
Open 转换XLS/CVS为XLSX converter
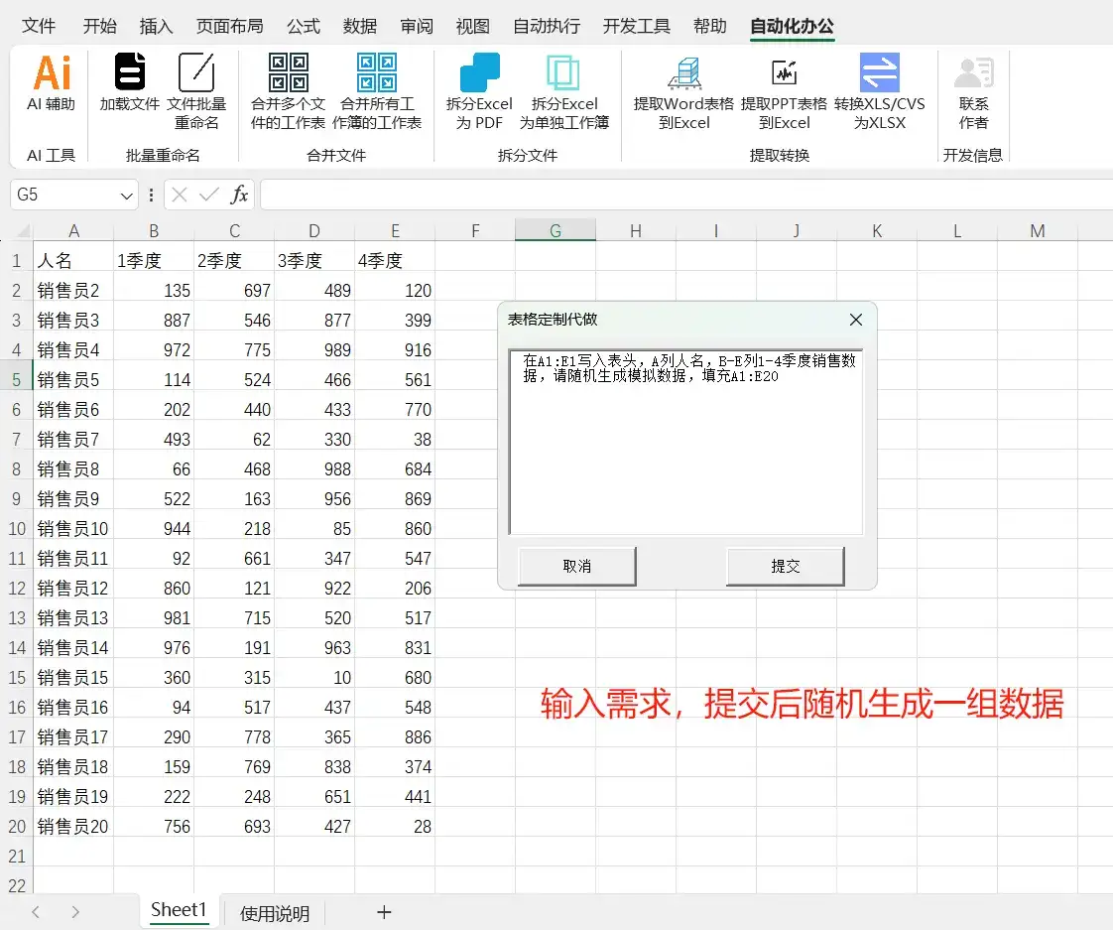coord(881,88)
